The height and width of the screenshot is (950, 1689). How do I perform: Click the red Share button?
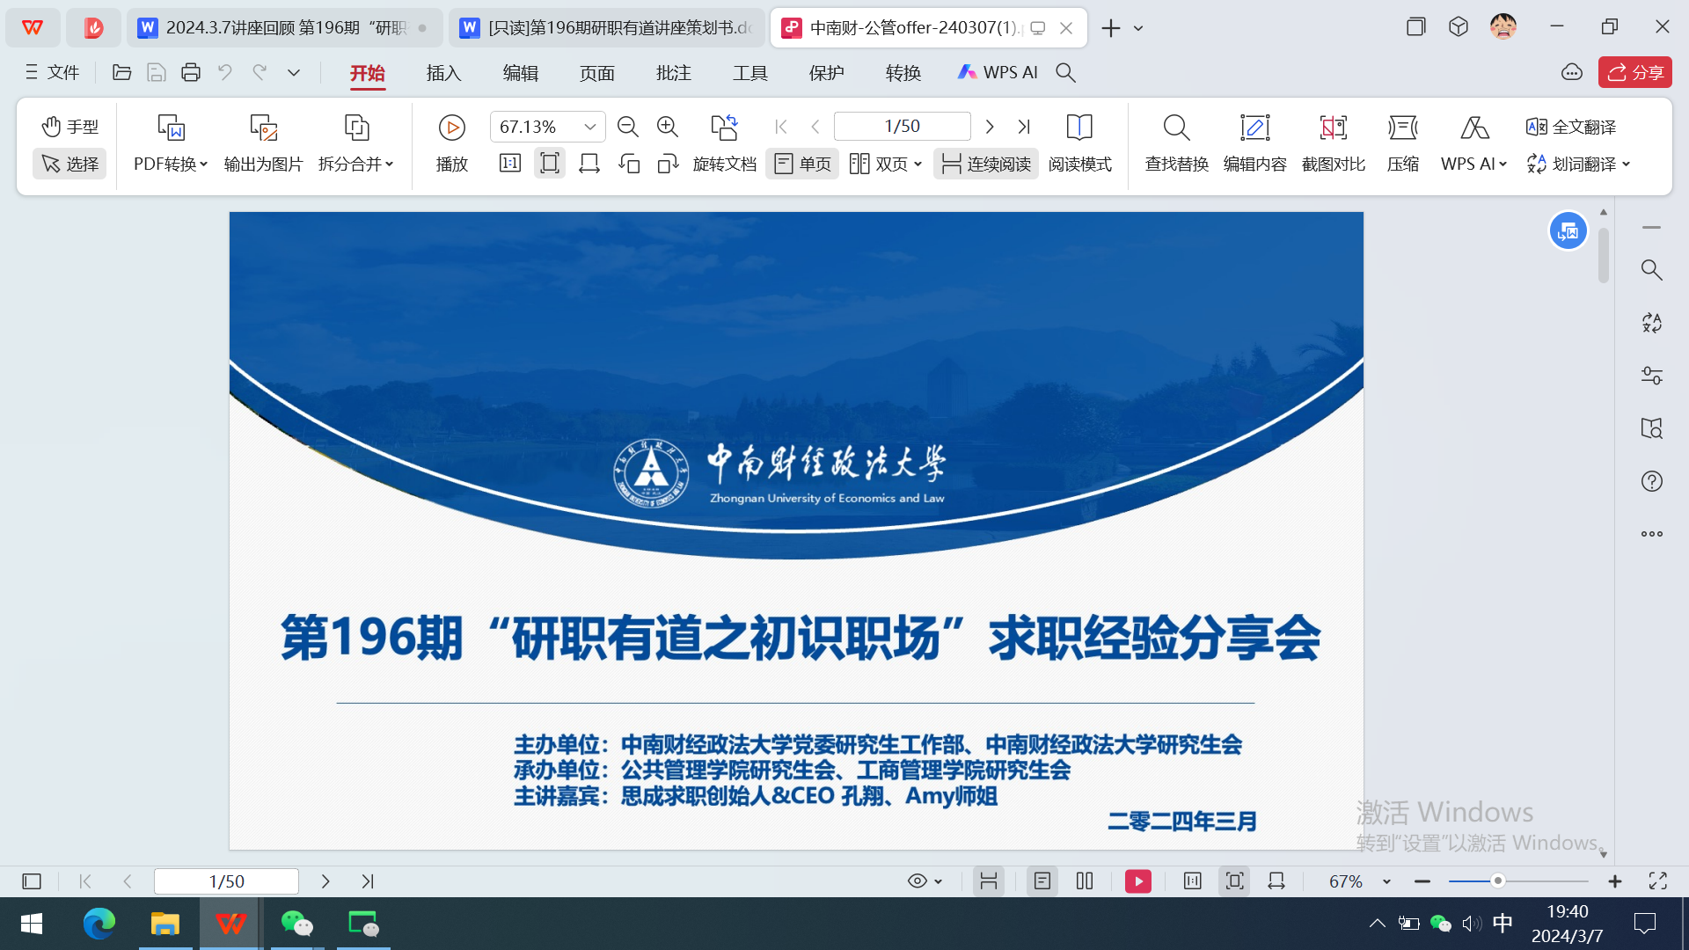1634,73
